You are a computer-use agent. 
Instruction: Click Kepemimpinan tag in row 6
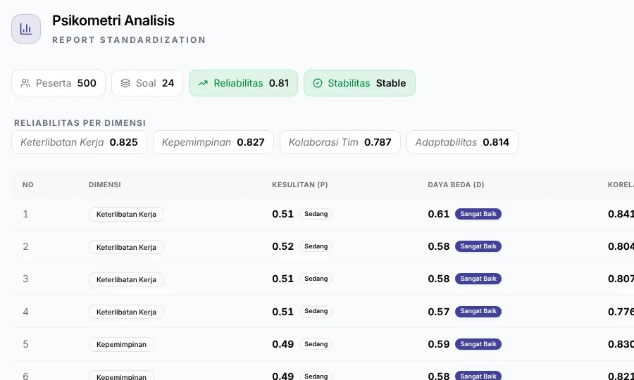(x=121, y=376)
